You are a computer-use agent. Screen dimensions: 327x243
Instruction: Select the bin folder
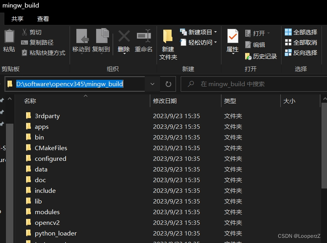click(x=39, y=138)
